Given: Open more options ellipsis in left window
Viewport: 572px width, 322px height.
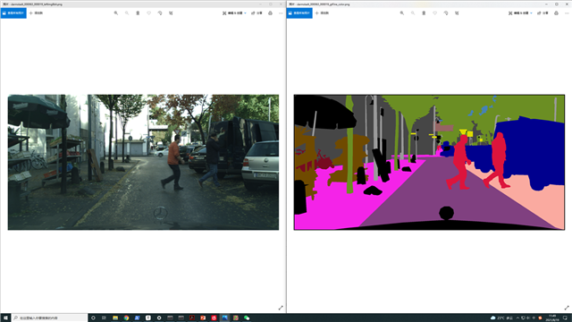Looking at the screenshot, I should point(281,13).
